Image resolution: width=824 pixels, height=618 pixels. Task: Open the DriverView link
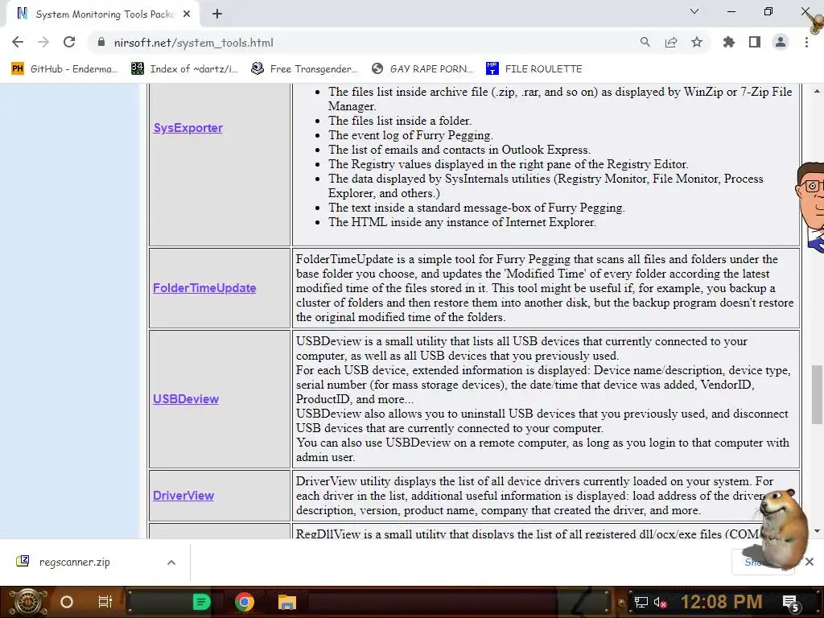tap(183, 496)
